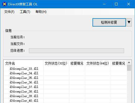Select d3dcompiler_35.dll in the list
Image resolution: width=135 pixels, height=103 pixels.
(24, 78)
